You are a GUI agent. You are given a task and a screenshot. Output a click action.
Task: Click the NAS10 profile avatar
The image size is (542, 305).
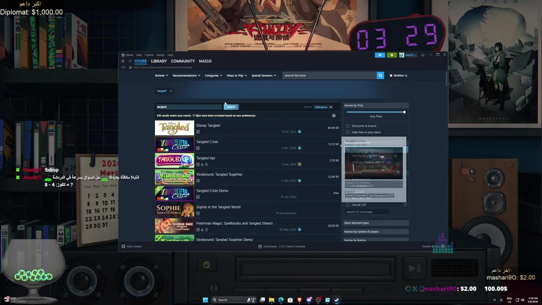click(401, 55)
